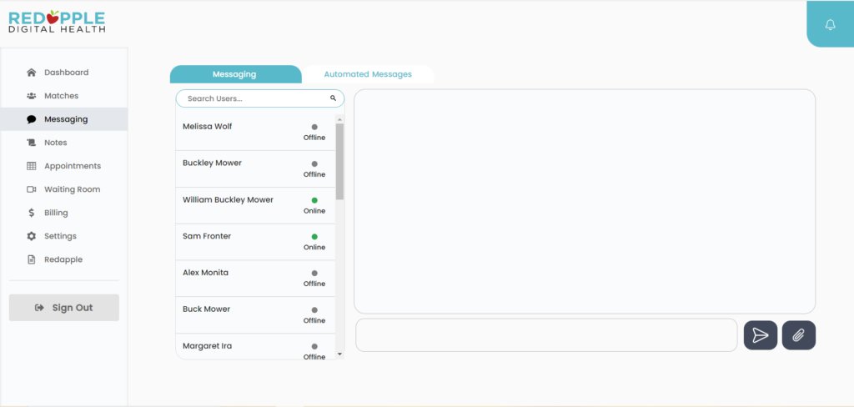Open the notifications bell
Viewport: 854px width, 407px height.
click(830, 24)
